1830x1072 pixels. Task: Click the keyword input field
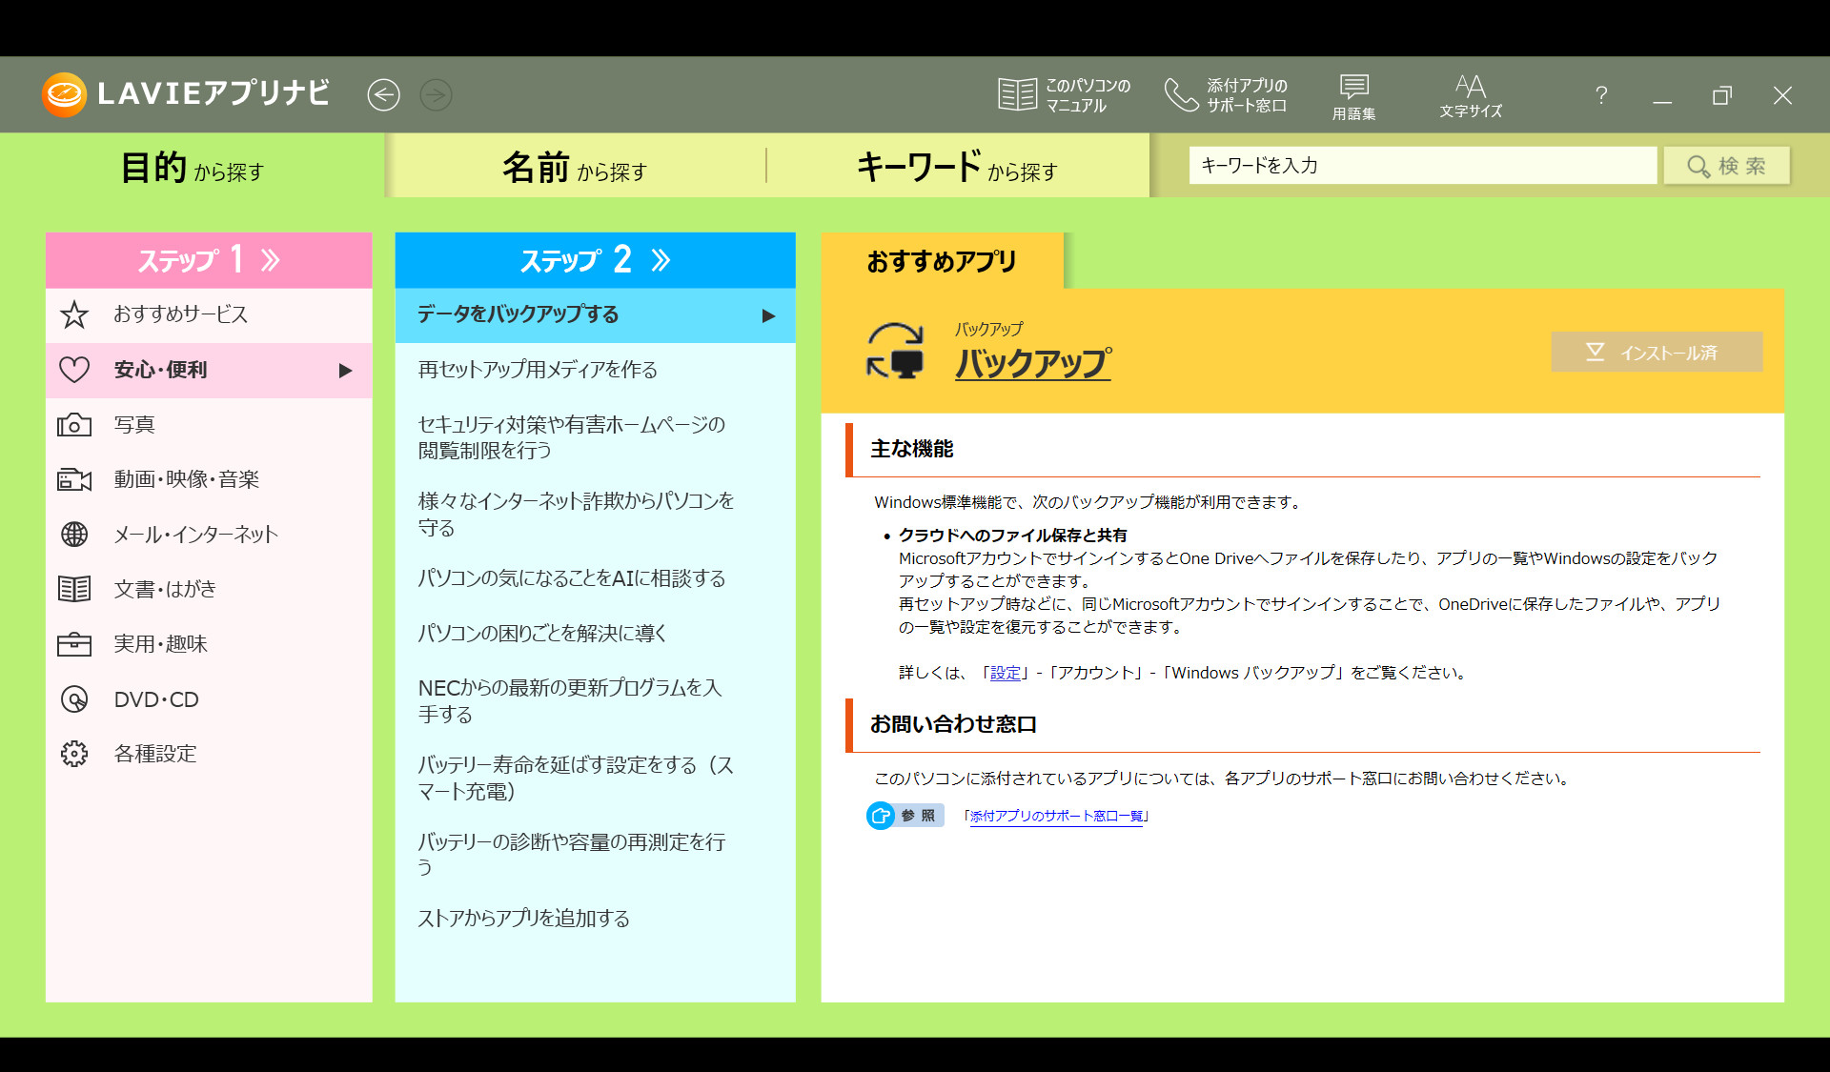click(1421, 166)
